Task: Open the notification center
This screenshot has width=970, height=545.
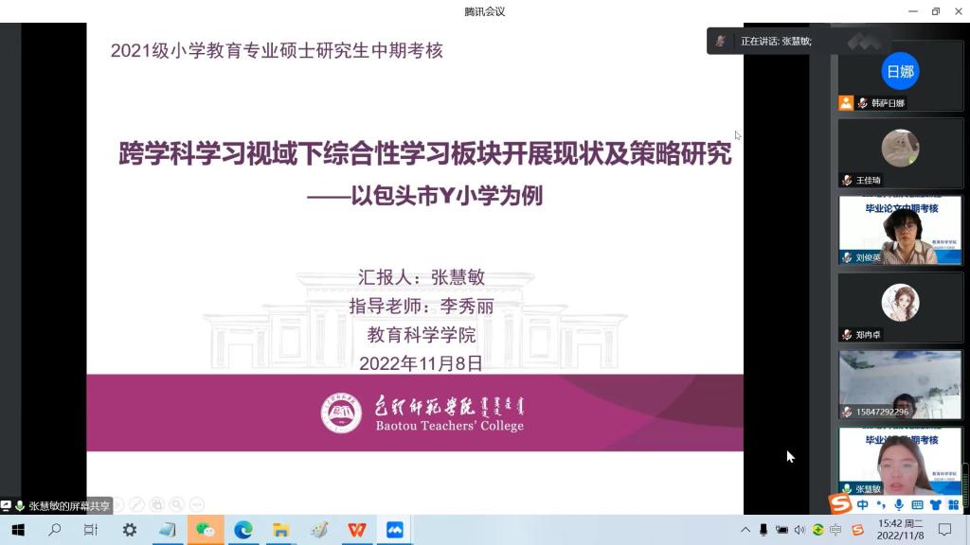Action: [x=944, y=530]
